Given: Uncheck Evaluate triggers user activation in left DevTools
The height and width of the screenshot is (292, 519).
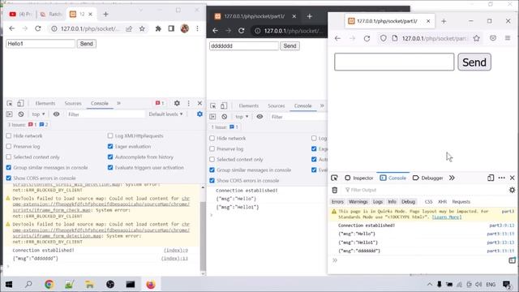Looking at the screenshot, I should 110,168.
